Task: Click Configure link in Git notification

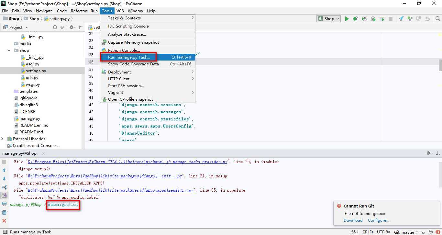Action: pyautogui.click(x=378, y=220)
